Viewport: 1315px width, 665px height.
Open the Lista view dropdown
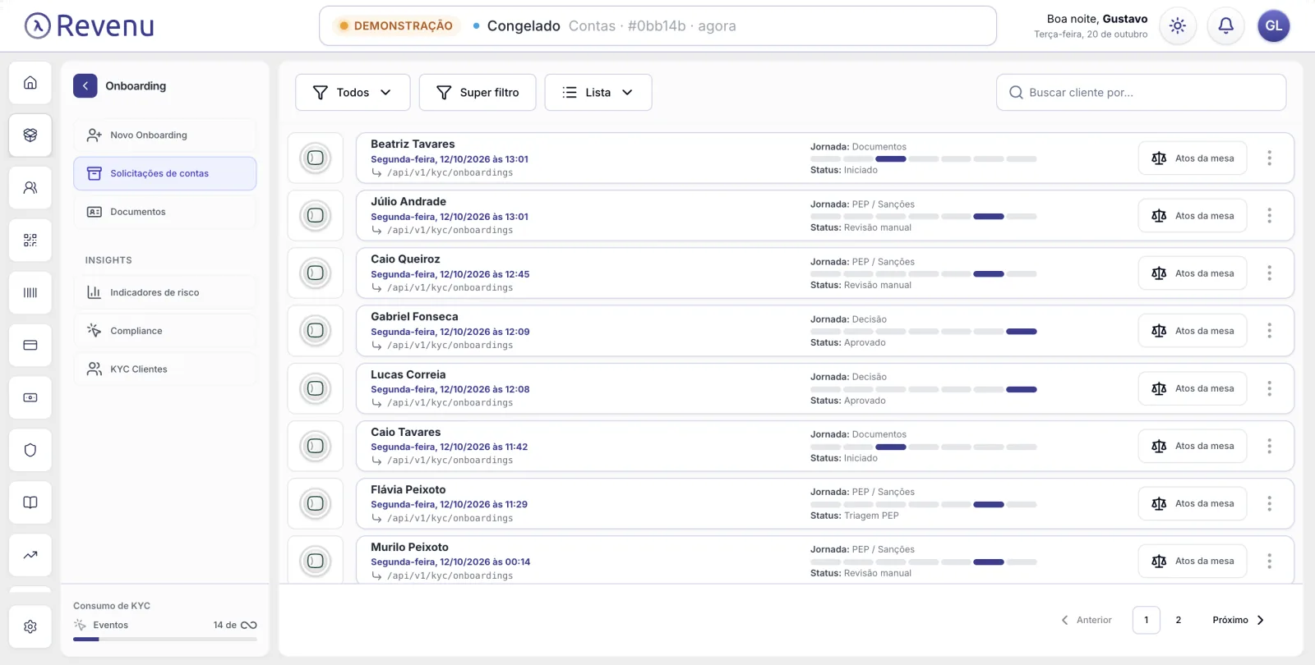tap(598, 93)
